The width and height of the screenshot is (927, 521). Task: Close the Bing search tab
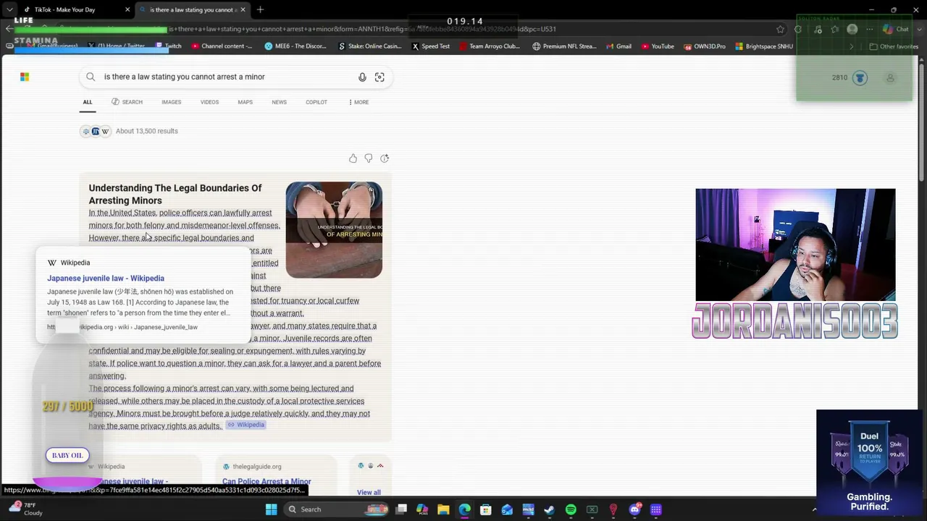pos(243,9)
